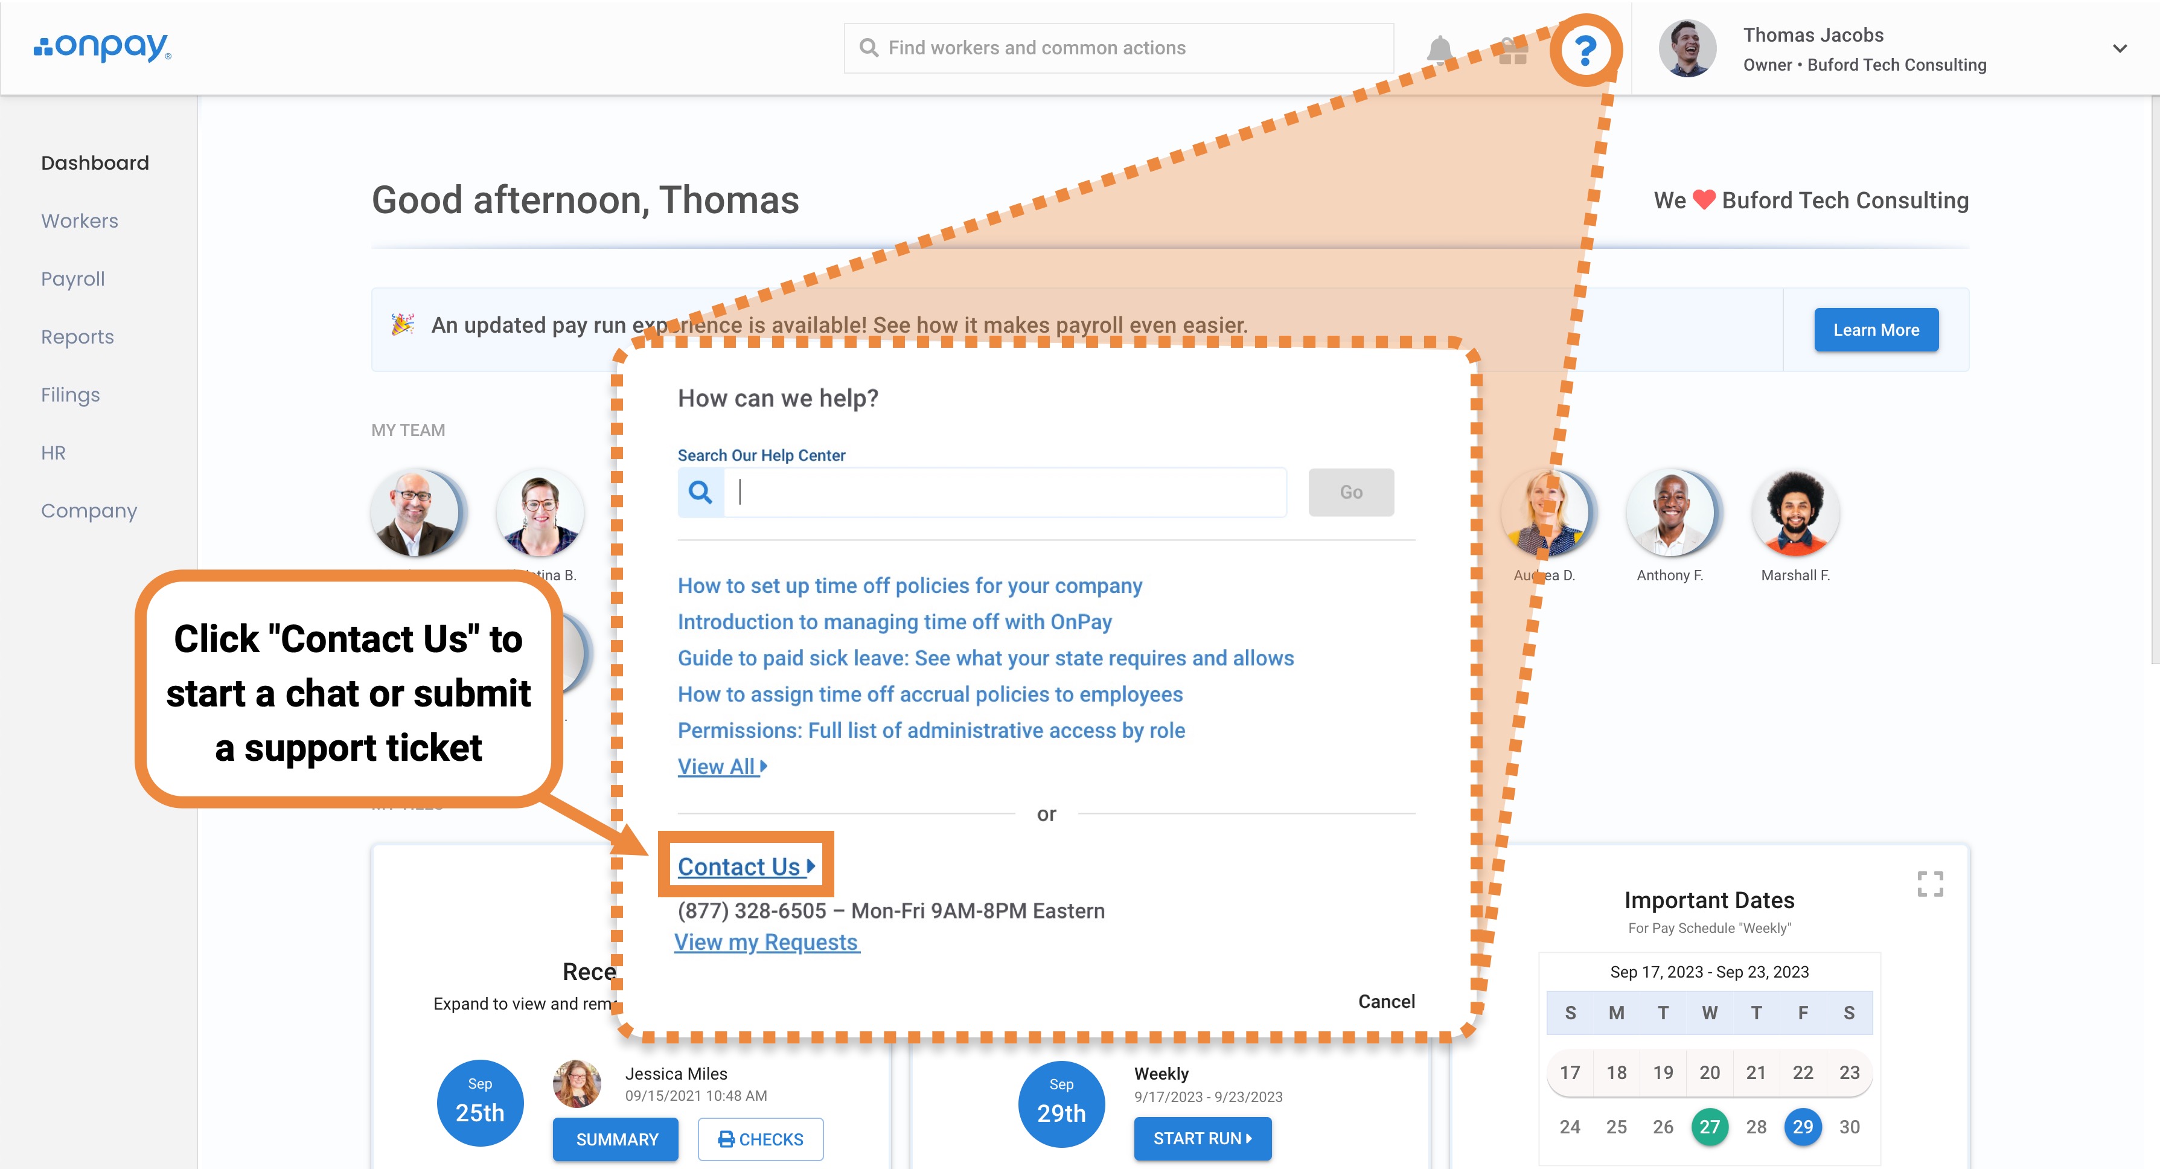Click Thomas Jacobs profile photo
Viewport: 2160px width, 1169px height.
click(1687, 49)
